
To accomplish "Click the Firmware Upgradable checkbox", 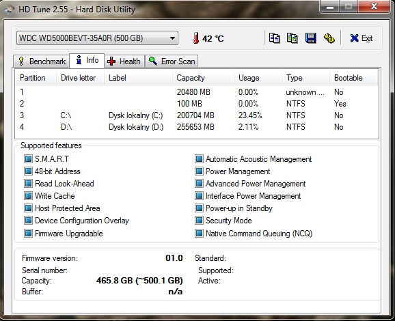I will (x=28, y=233).
